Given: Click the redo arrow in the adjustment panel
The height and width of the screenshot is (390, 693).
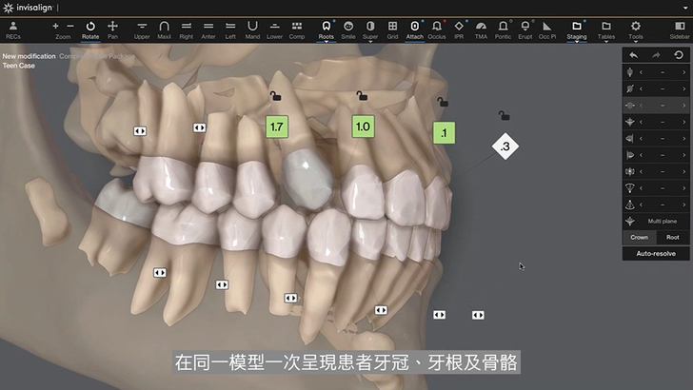Looking at the screenshot, I should pyautogui.click(x=656, y=55).
